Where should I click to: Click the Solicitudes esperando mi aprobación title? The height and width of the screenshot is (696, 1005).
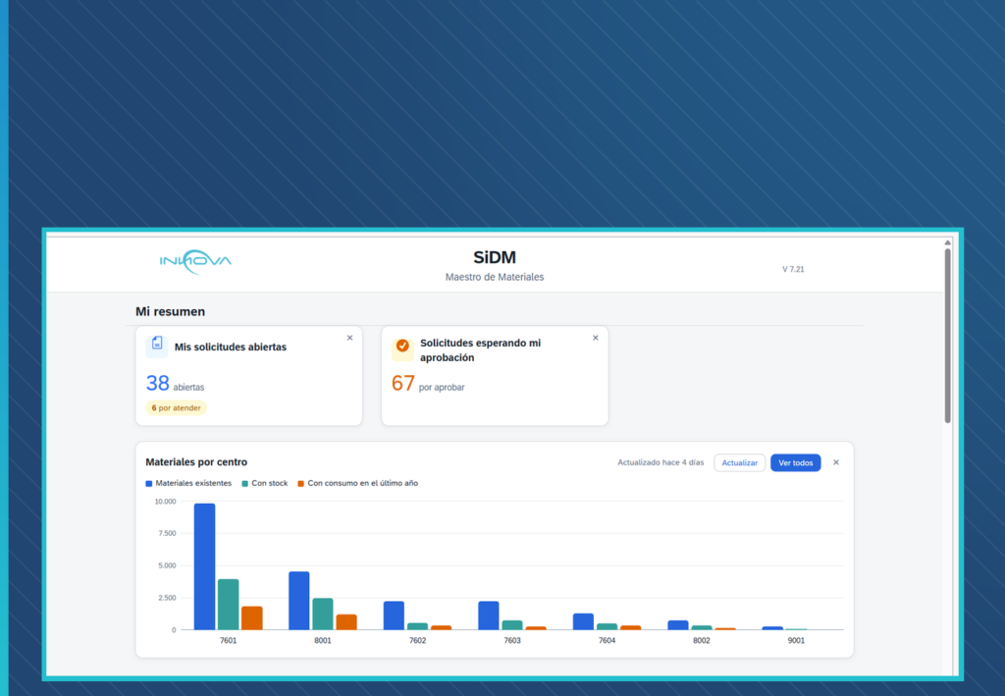pos(481,350)
